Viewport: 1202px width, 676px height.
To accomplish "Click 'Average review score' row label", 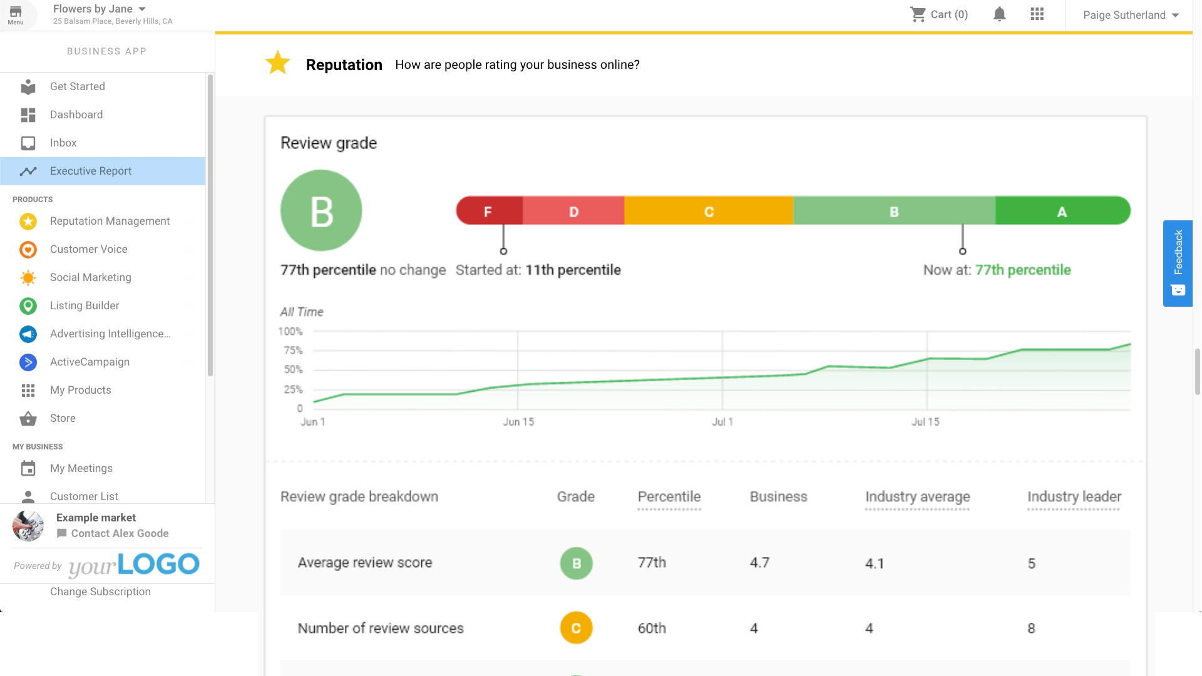I will click(x=365, y=563).
